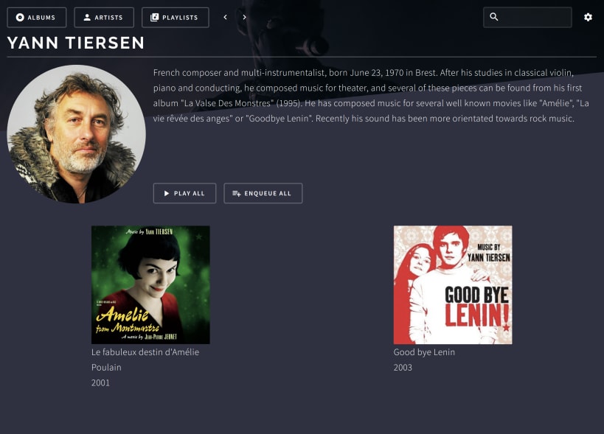
Task: Click the Enqueue All button
Action: pyautogui.click(x=263, y=193)
